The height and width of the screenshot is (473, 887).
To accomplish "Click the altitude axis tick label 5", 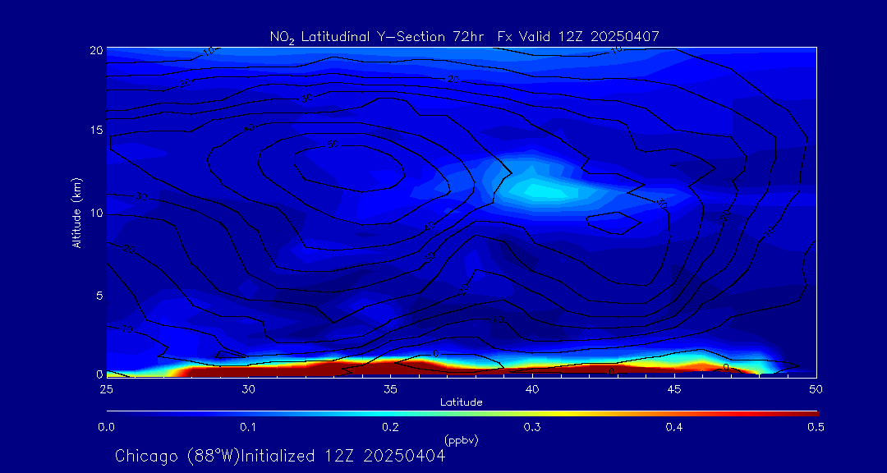I will (x=99, y=295).
